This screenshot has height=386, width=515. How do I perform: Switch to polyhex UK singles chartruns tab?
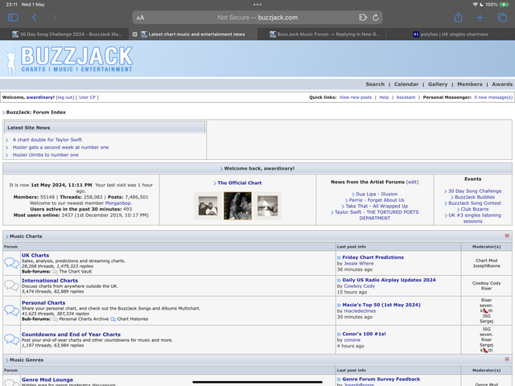(451, 34)
